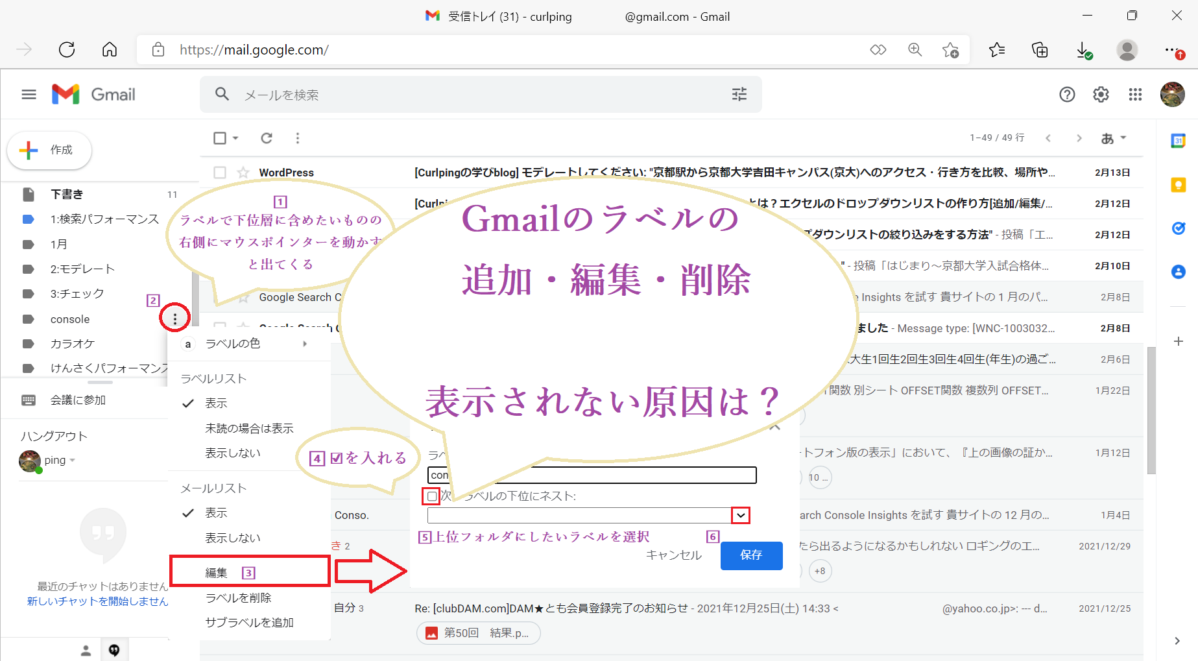The width and height of the screenshot is (1198, 661).
Task: Open search options filter icon in search bar
Action: (738, 94)
